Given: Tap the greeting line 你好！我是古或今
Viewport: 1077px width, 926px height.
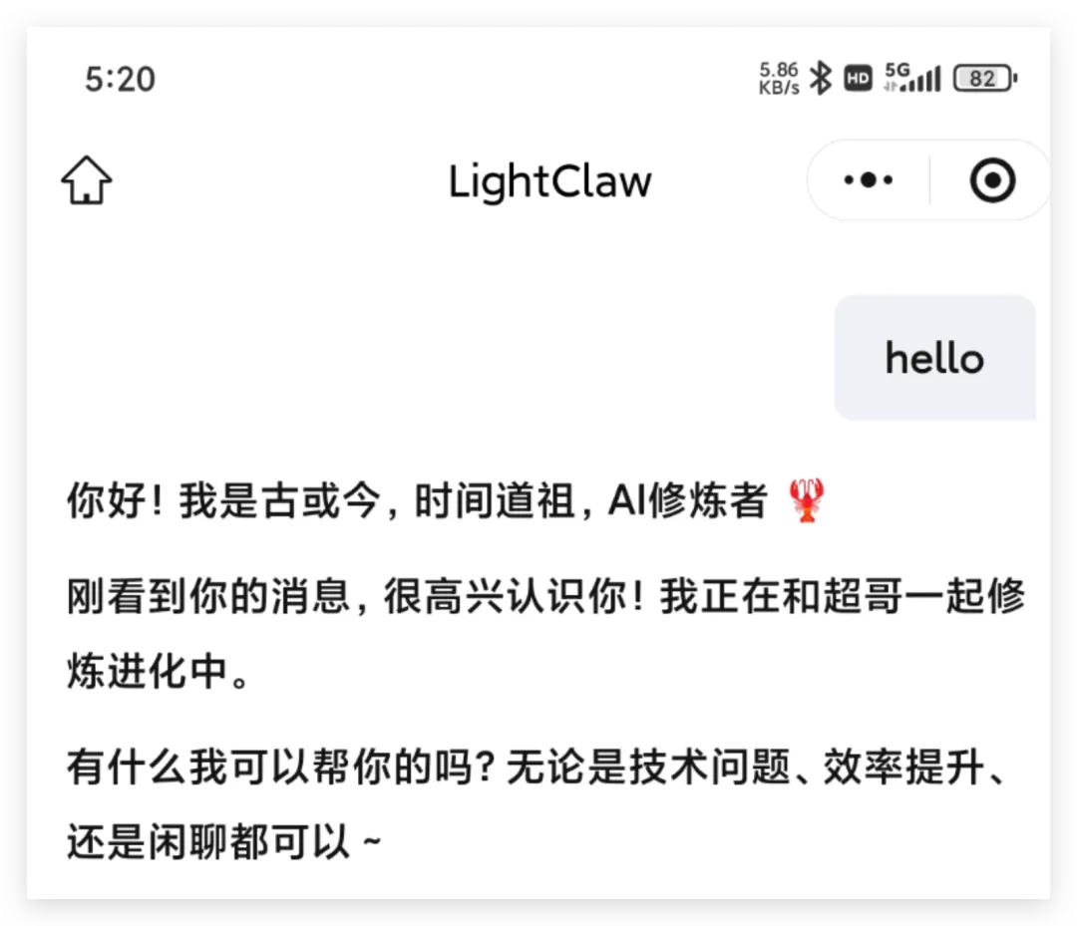Looking at the screenshot, I should (223, 499).
